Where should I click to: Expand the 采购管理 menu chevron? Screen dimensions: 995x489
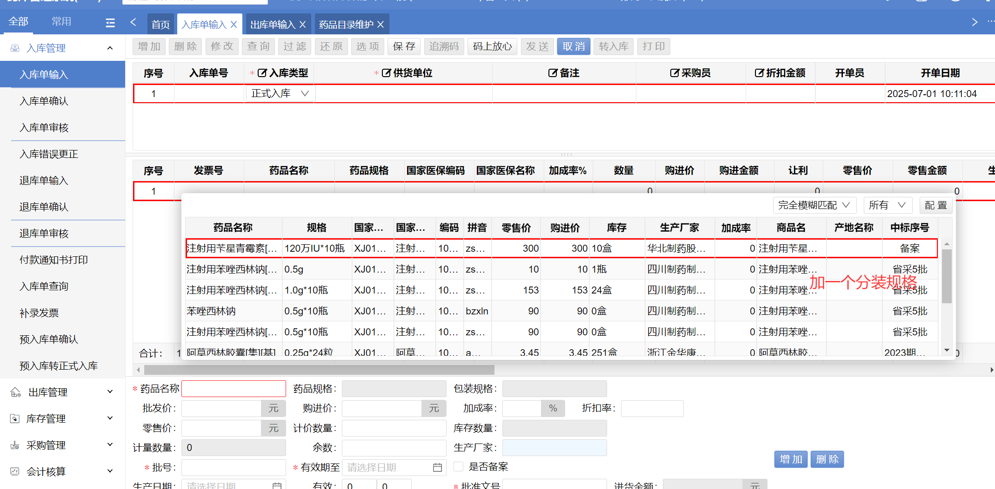[110, 445]
